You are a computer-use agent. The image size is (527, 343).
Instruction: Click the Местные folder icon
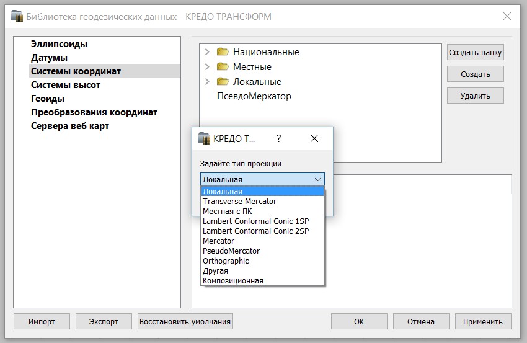pyautogui.click(x=223, y=66)
